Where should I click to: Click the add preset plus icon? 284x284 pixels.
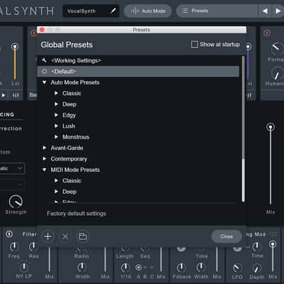coord(48,236)
